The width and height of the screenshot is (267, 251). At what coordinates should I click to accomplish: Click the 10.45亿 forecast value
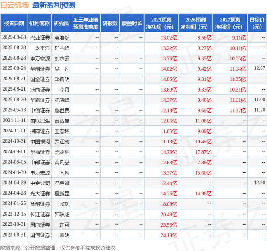pyautogui.click(x=203, y=142)
